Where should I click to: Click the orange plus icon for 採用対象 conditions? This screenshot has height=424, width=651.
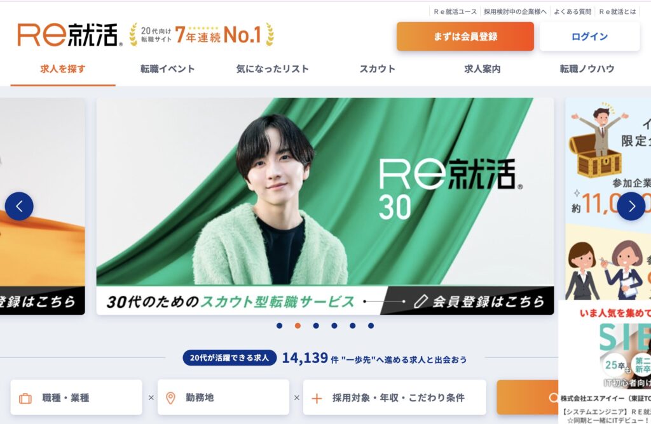click(x=317, y=399)
